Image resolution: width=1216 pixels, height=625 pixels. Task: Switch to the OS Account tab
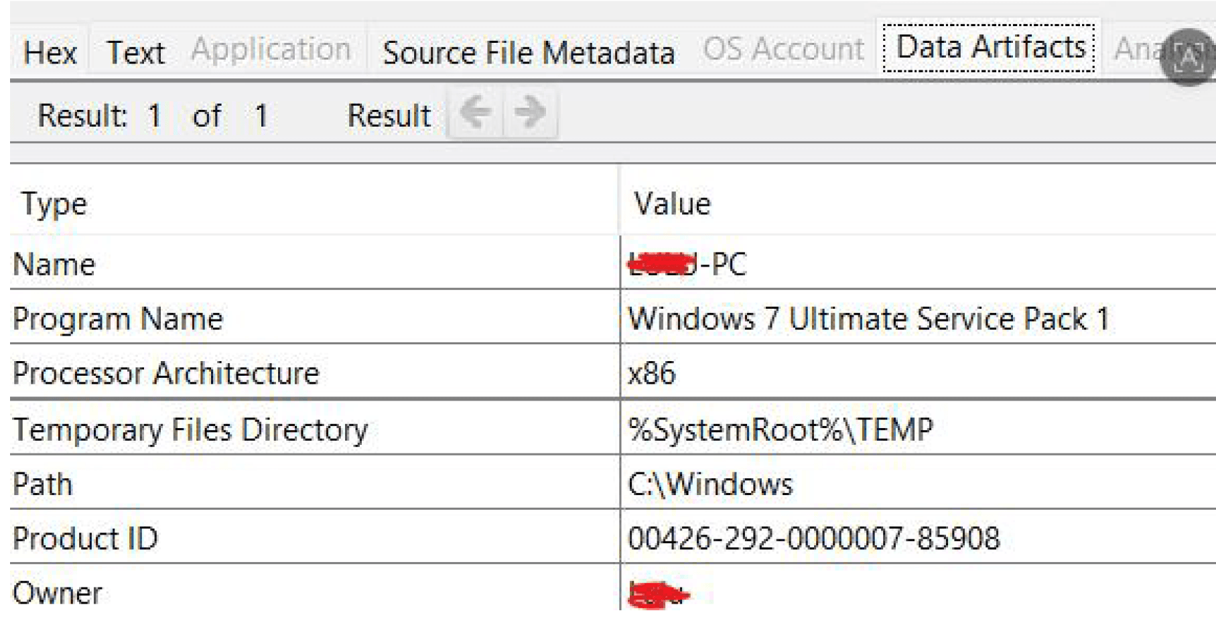[783, 50]
